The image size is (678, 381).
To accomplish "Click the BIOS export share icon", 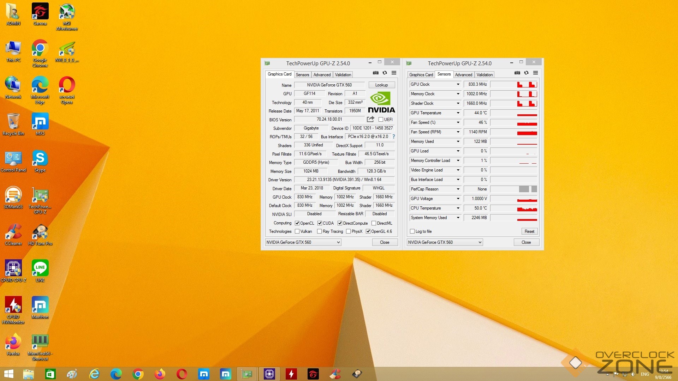I will tap(370, 119).
